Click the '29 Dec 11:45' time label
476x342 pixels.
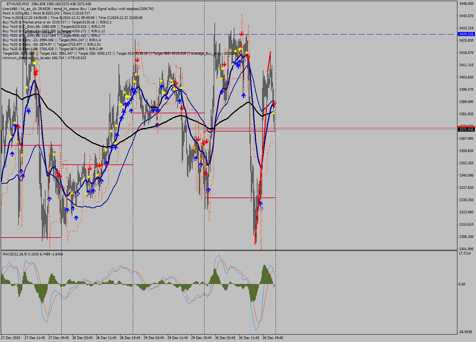(178, 338)
